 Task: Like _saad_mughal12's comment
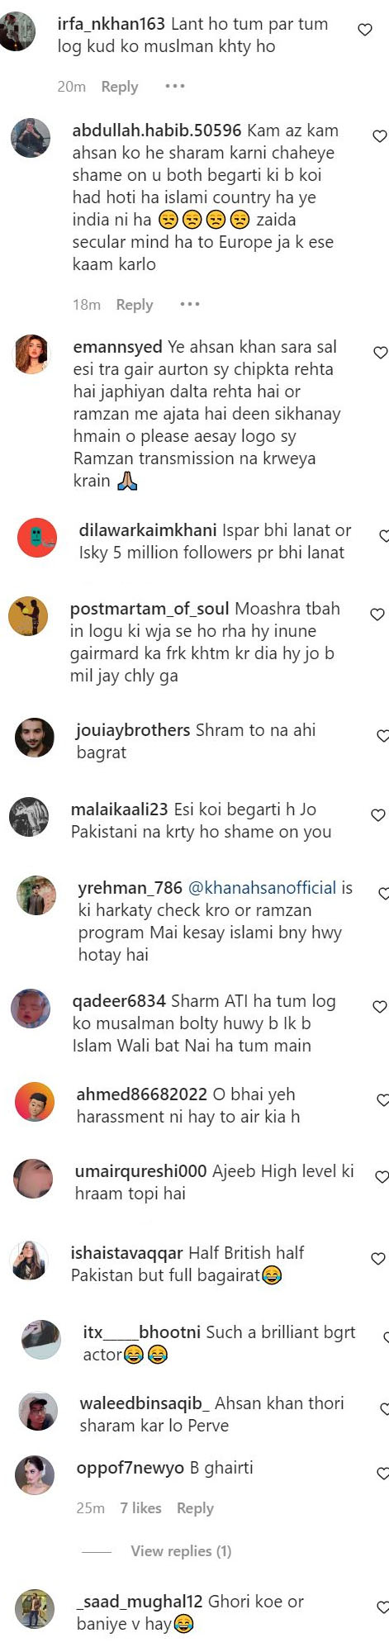pos(382,1607)
